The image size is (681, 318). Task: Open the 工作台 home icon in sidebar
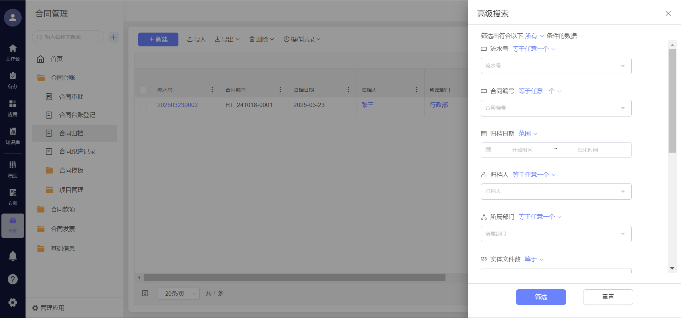[x=13, y=52]
